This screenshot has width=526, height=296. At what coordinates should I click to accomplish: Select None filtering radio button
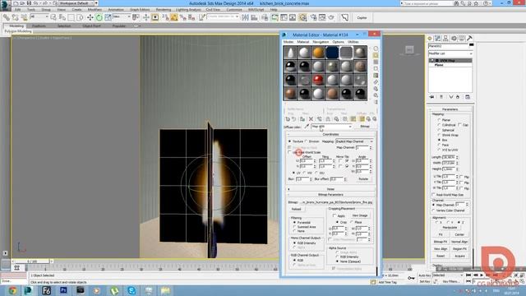tap(294, 231)
